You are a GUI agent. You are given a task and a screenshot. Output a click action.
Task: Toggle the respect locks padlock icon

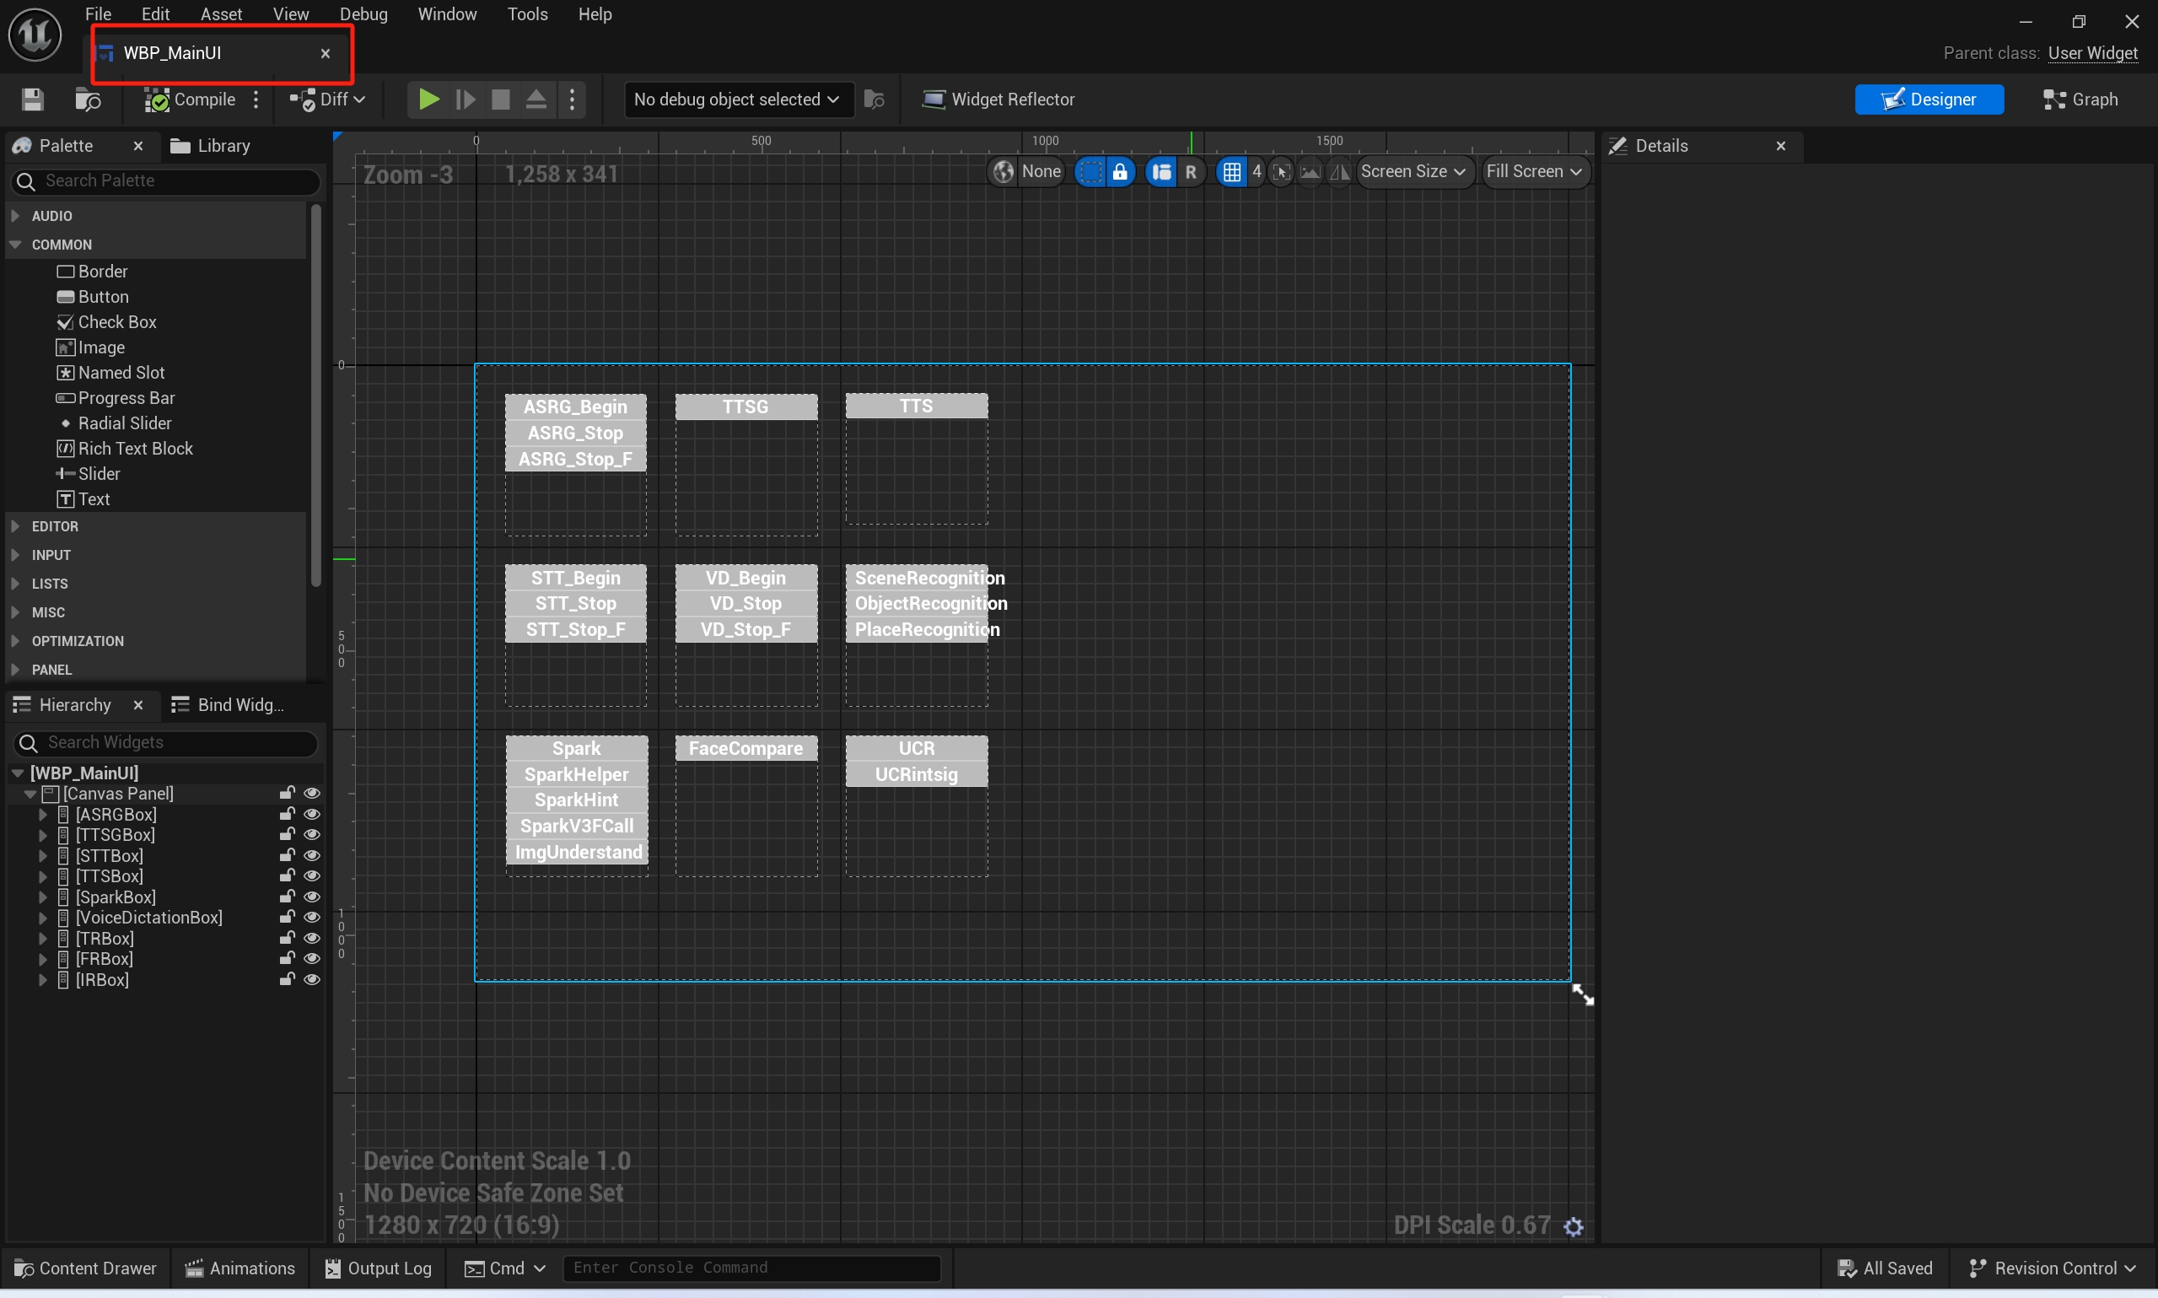[1120, 171]
